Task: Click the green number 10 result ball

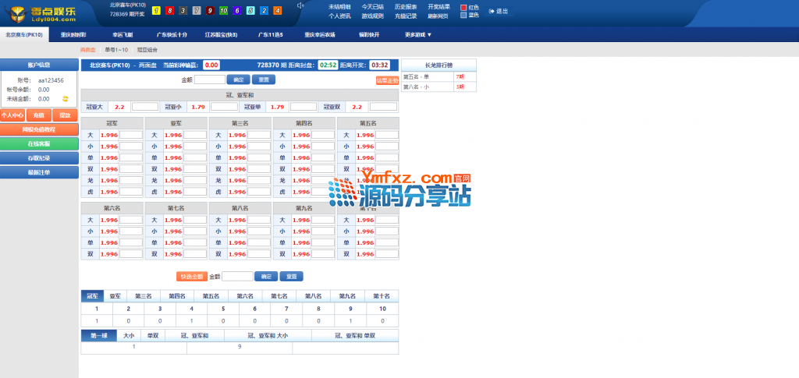Action: pos(224,11)
